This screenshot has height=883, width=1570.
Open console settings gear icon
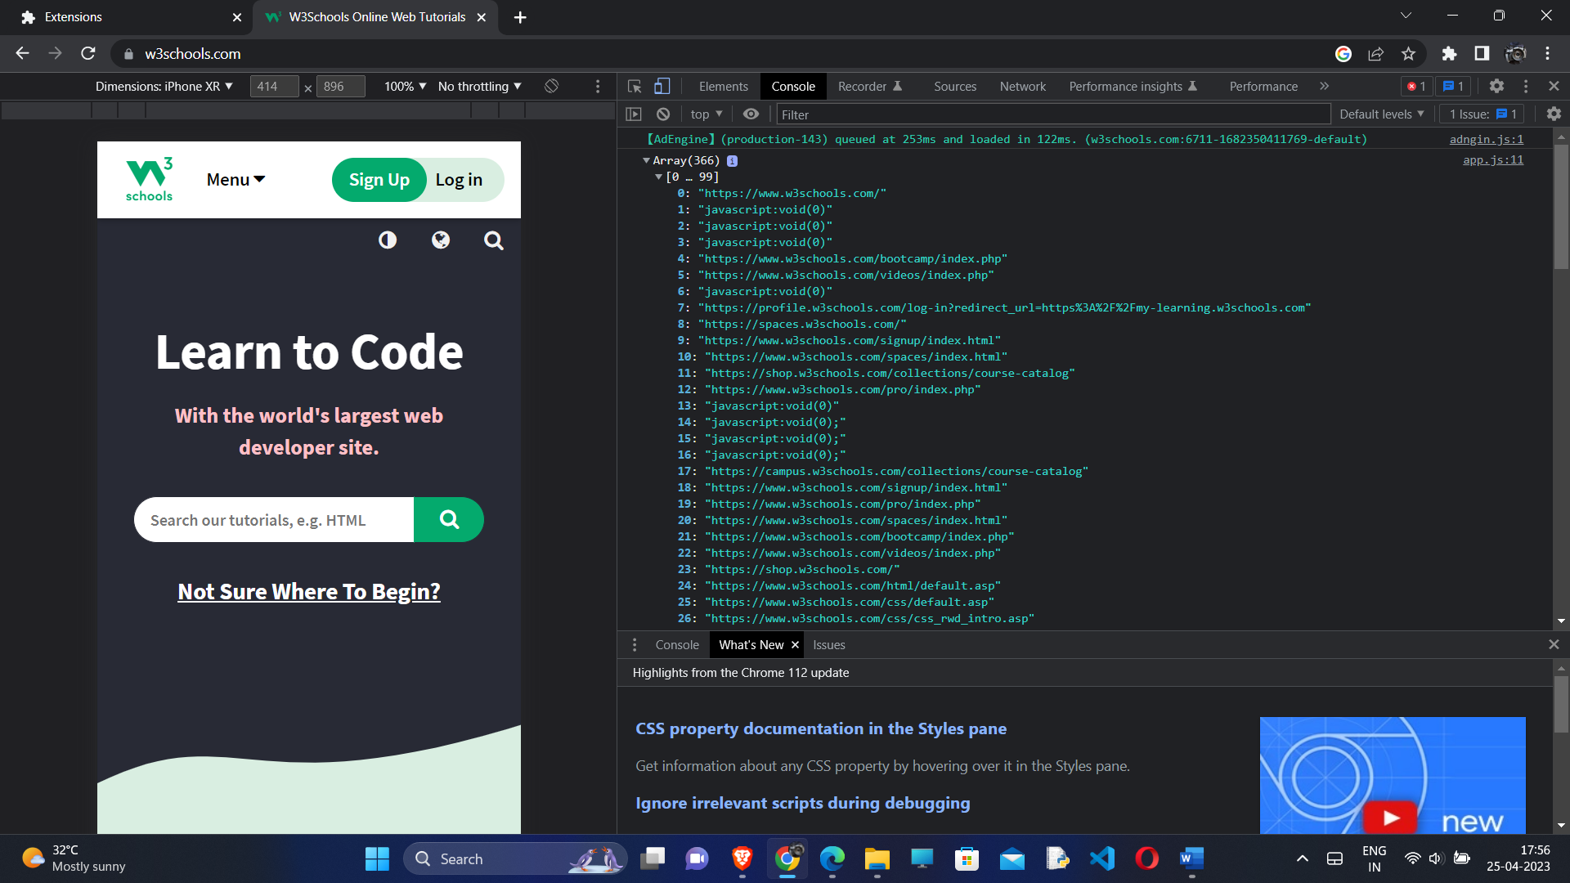pyautogui.click(x=1554, y=114)
